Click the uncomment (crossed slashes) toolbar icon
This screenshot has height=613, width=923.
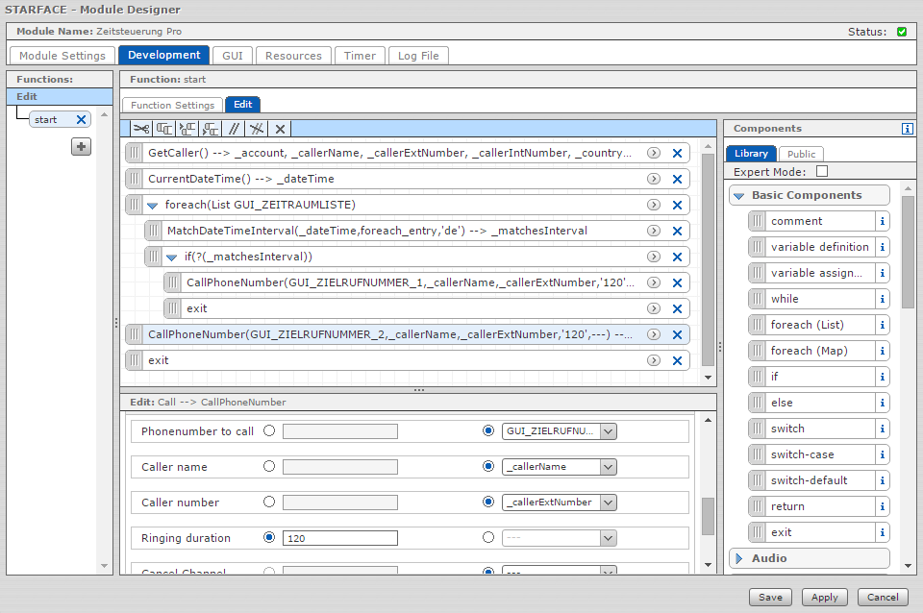(x=257, y=129)
